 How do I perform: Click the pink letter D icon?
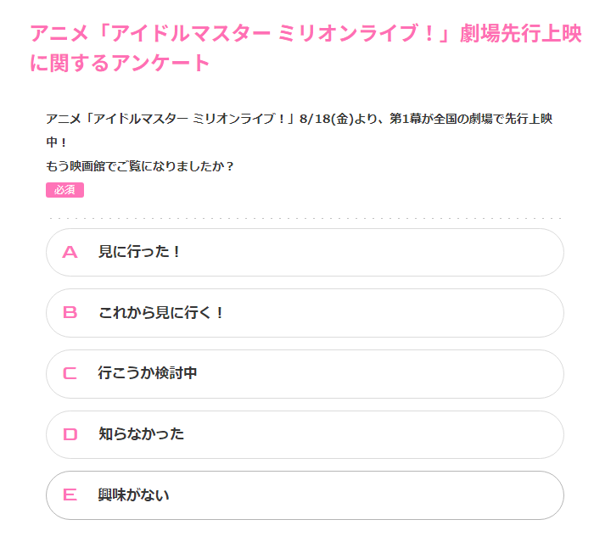(x=70, y=434)
